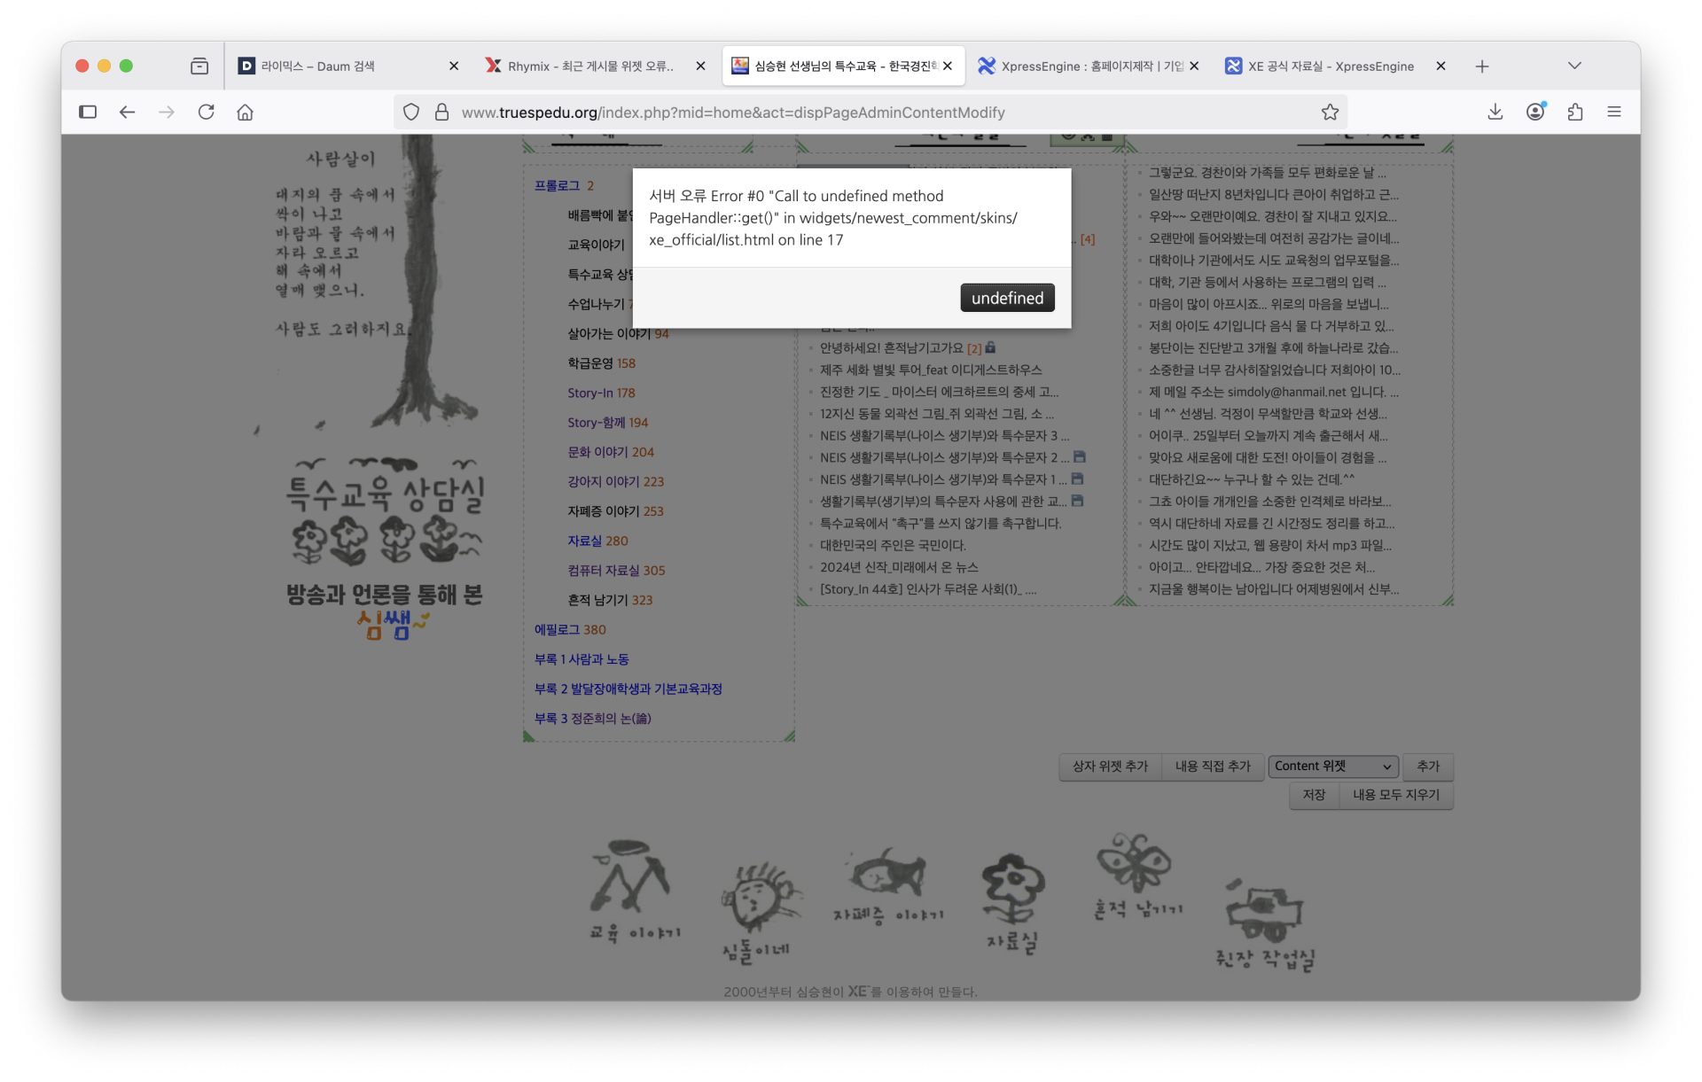Open the extensions puzzle icon

(x=1575, y=112)
